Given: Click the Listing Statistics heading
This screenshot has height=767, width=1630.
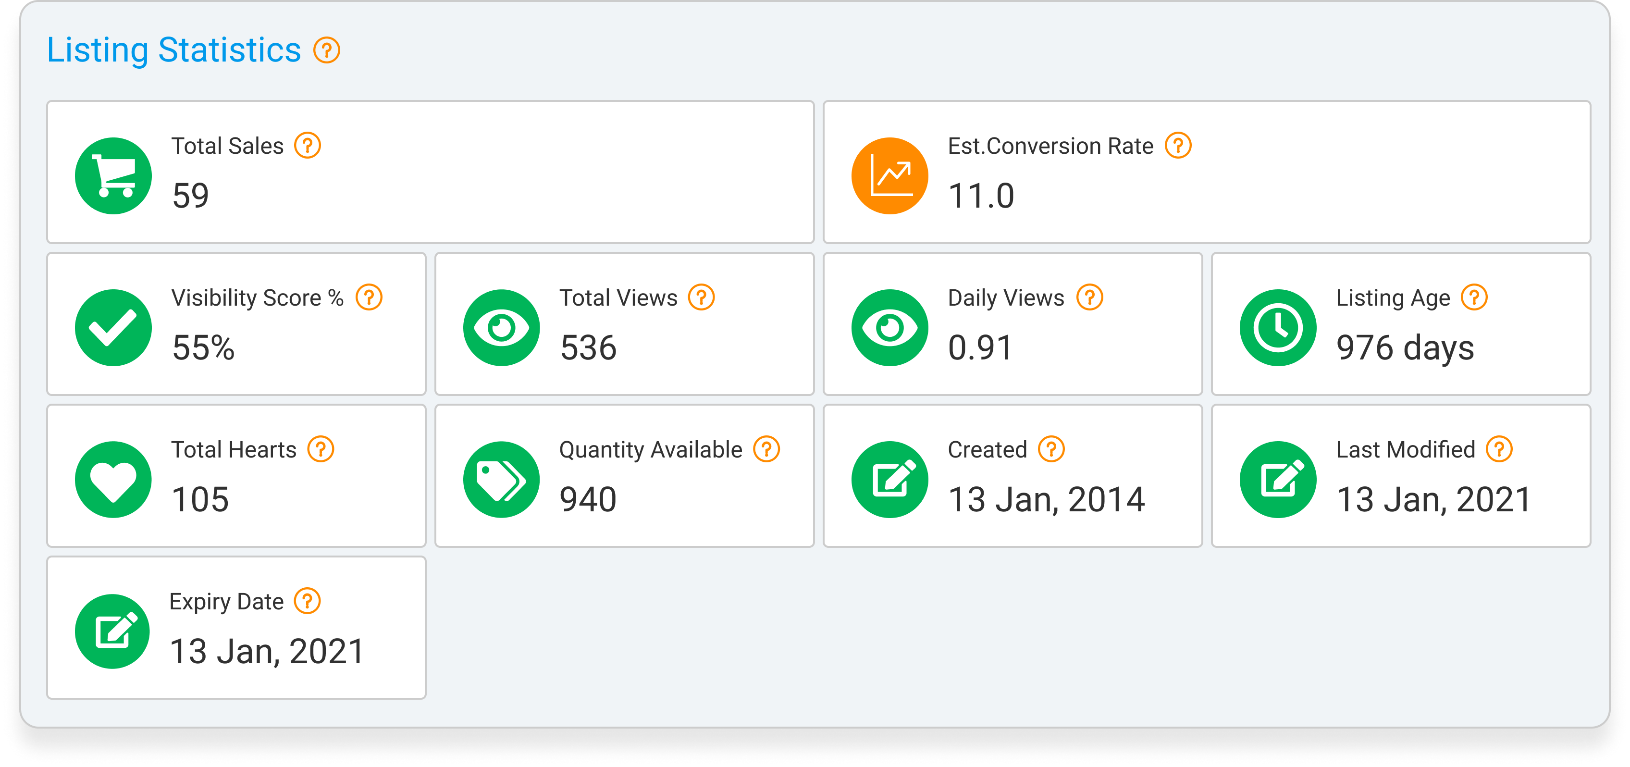Looking at the screenshot, I should click(x=174, y=50).
